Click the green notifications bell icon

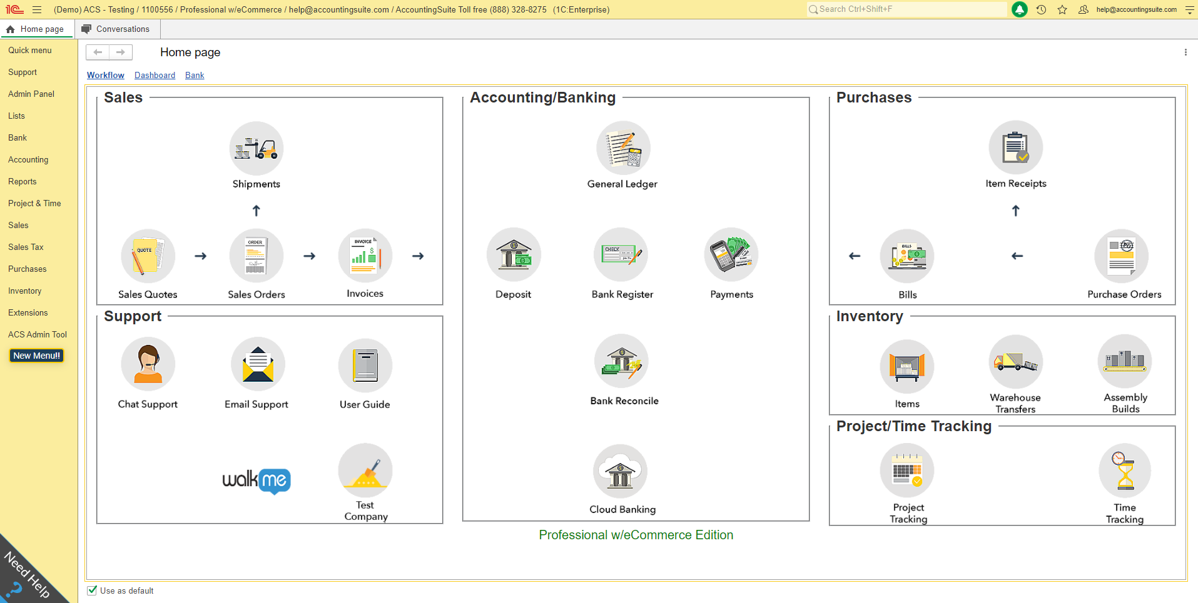[x=1020, y=9]
